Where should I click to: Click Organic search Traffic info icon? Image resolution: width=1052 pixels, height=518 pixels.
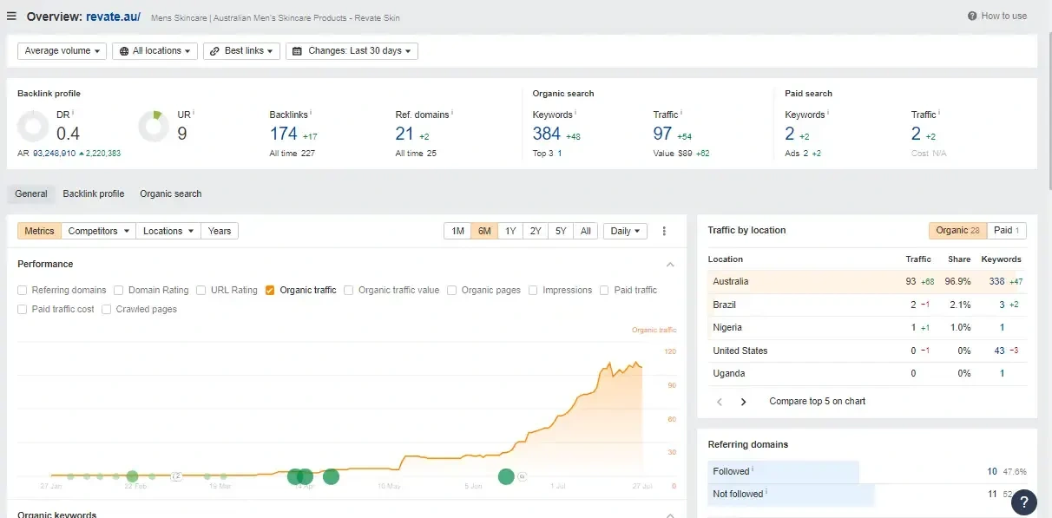click(681, 113)
